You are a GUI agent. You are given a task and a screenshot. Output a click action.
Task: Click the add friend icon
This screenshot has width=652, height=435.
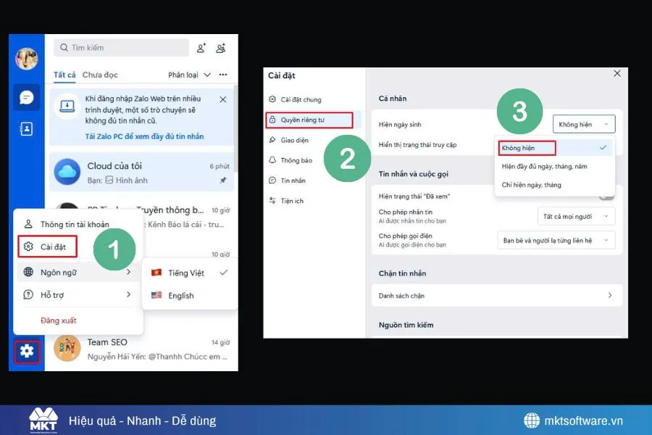point(201,48)
